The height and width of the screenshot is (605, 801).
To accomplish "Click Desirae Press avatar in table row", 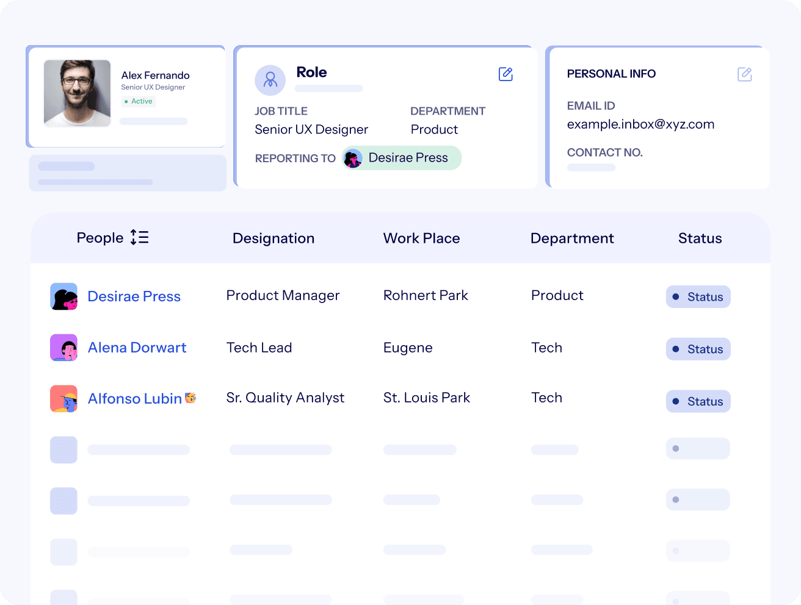I will [x=63, y=296].
